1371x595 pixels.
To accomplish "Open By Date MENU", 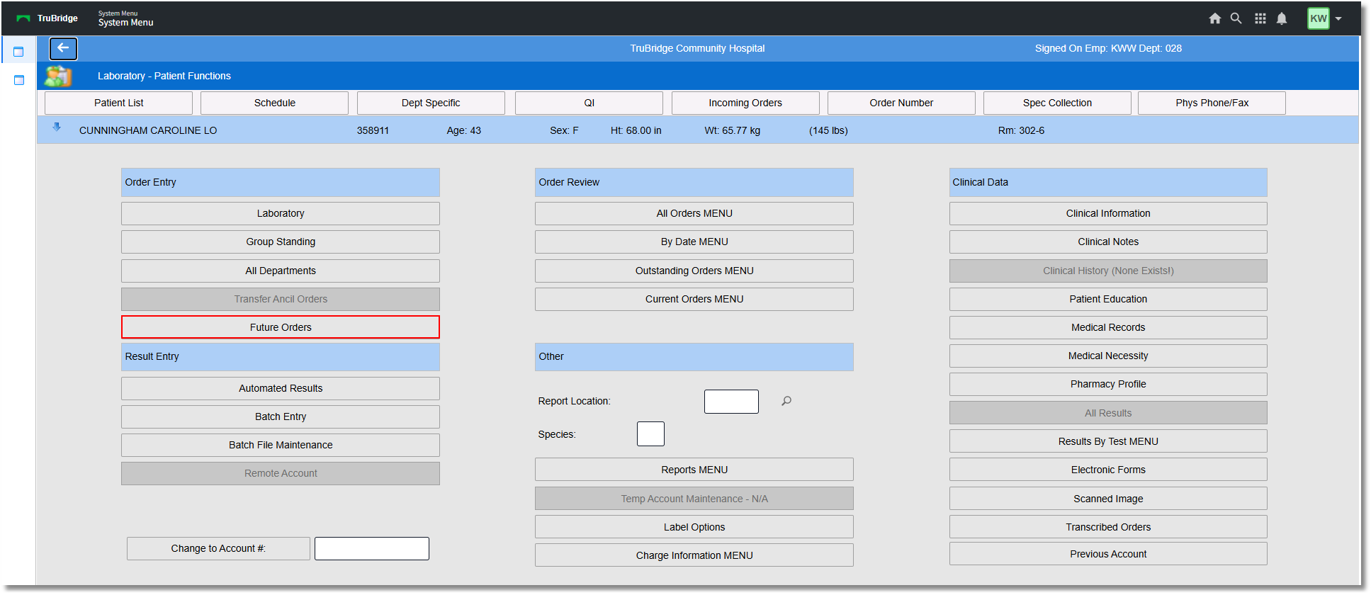I will click(x=694, y=242).
